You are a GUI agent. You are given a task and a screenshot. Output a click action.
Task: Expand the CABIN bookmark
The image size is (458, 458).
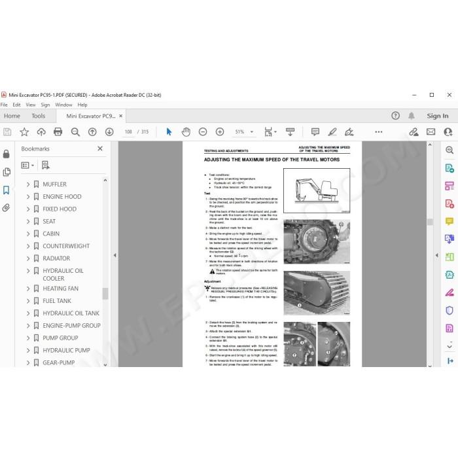28,234
